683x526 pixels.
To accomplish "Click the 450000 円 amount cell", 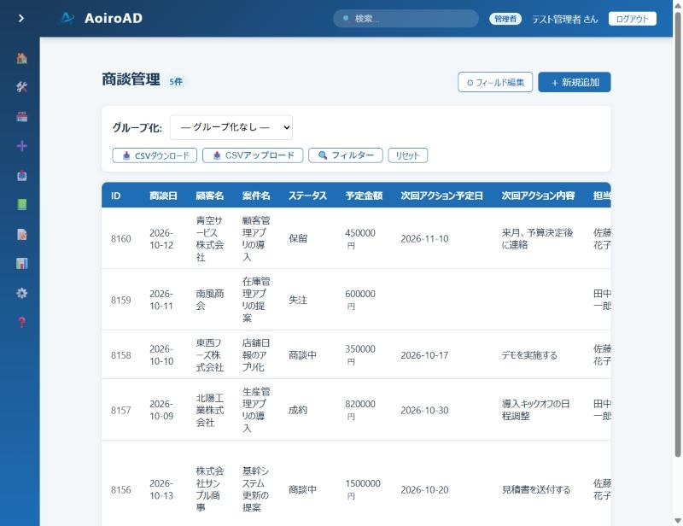I will (x=360, y=239).
